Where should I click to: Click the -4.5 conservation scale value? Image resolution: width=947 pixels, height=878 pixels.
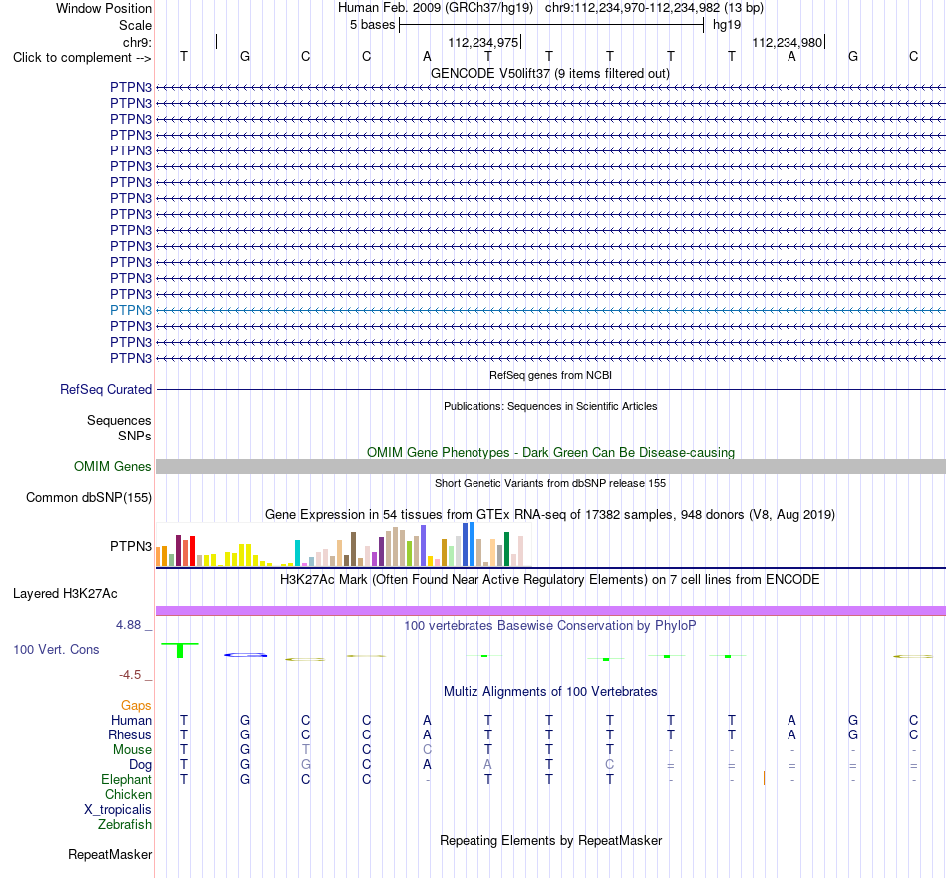point(130,675)
